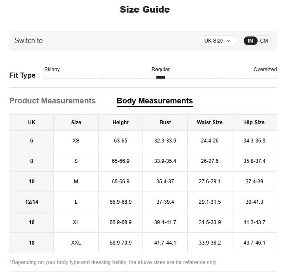Click the M size cell
The width and height of the screenshot is (288, 278).
[x=76, y=182]
